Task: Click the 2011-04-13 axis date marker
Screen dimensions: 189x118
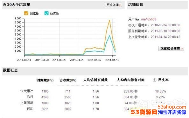Action: tap(112, 60)
